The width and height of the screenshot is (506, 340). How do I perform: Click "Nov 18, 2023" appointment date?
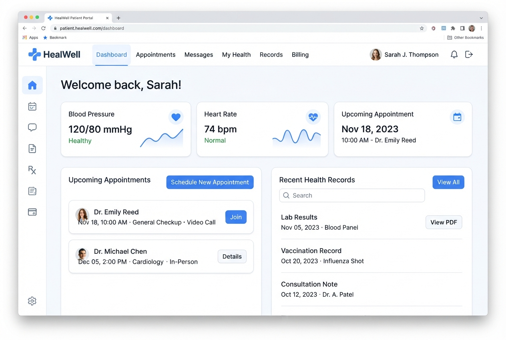370,129
